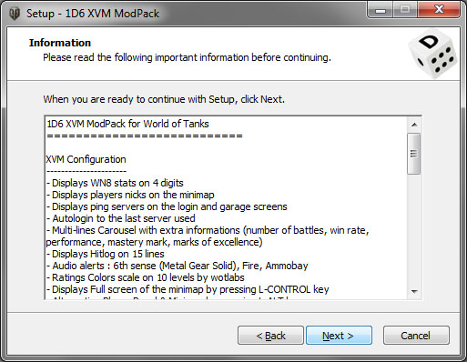Image resolution: width=467 pixels, height=362 pixels.
Task: Click the 1D6 dice logo
Action: 432,54
